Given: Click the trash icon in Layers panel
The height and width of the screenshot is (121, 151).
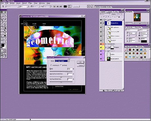Looking at the screenshot, I should (121, 90).
